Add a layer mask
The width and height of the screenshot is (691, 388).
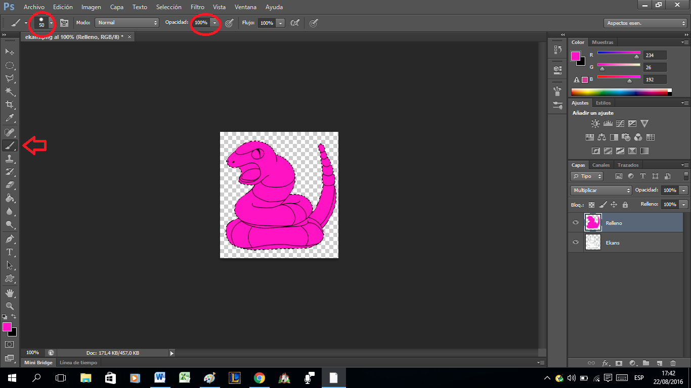619,363
